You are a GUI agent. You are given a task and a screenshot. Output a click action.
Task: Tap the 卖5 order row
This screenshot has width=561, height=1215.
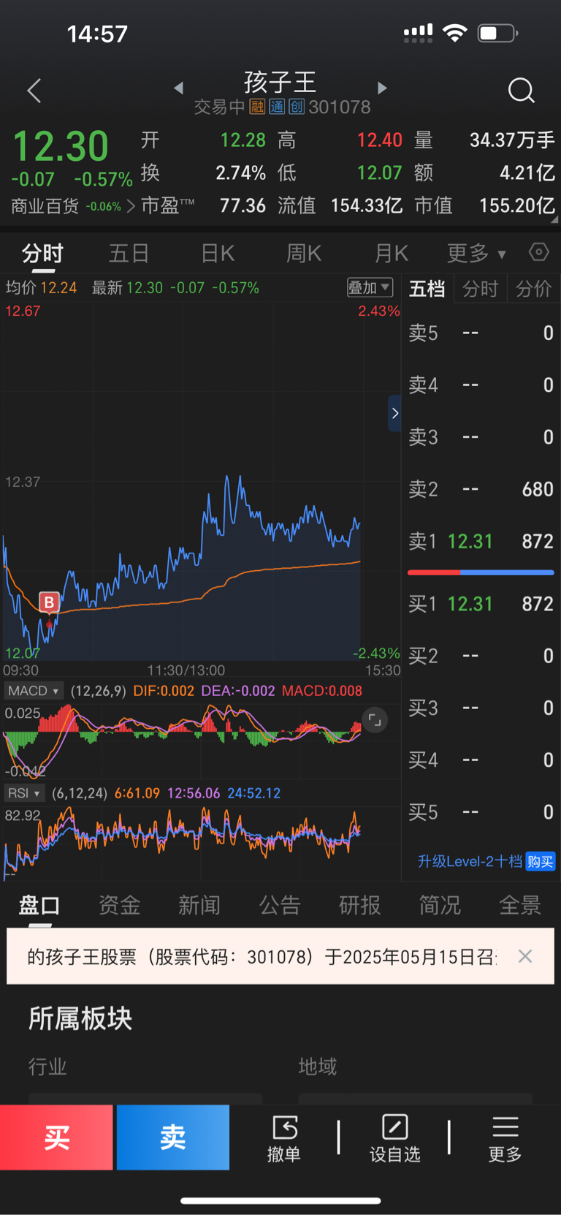pos(481,333)
